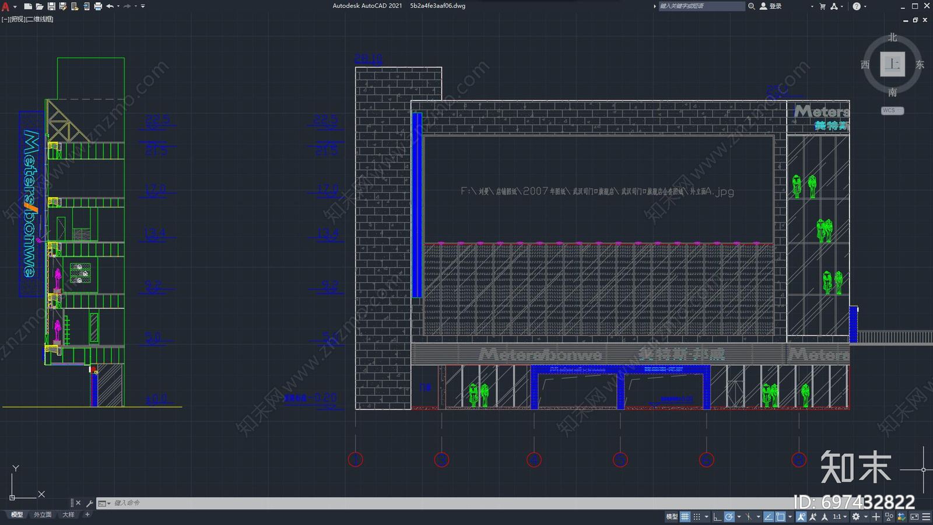The height and width of the screenshot is (525, 933).
Task: Click the Help question mark icon
Action: pos(857,6)
